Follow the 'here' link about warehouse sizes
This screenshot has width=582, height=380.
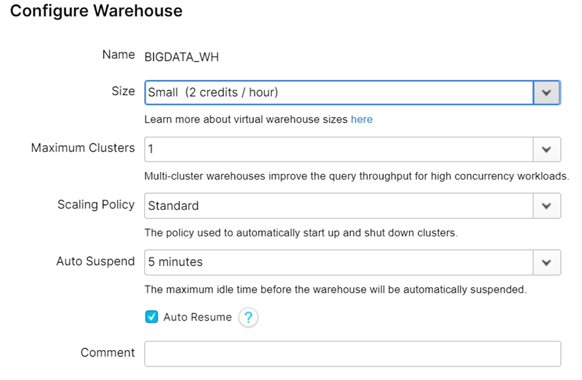pos(362,119)
